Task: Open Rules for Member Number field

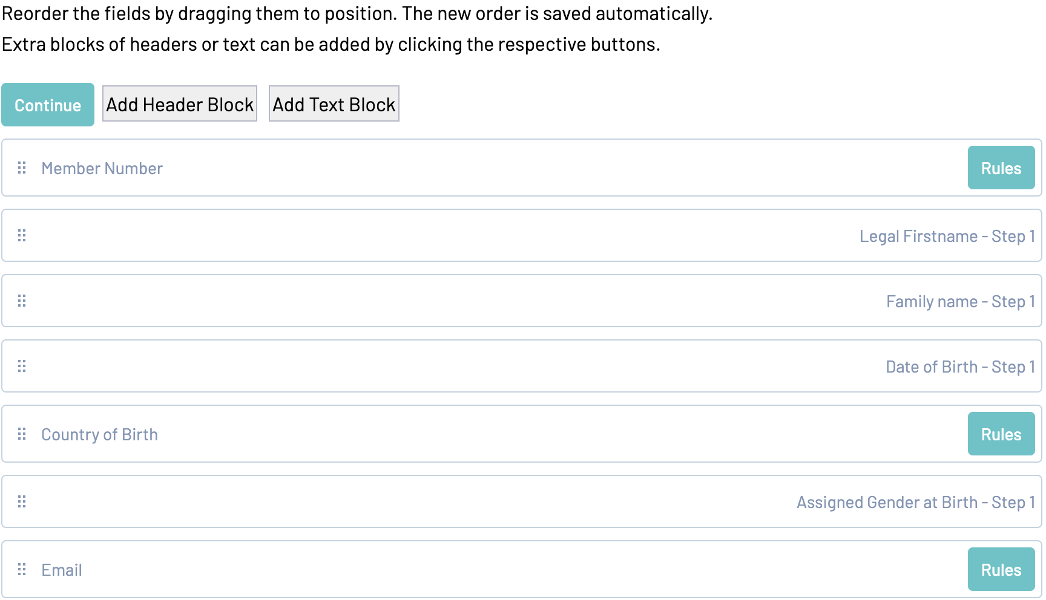Action: [1001, 168]
